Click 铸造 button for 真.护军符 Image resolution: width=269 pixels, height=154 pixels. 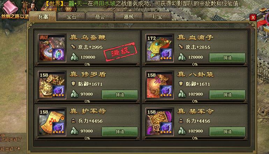click(120, 131)
